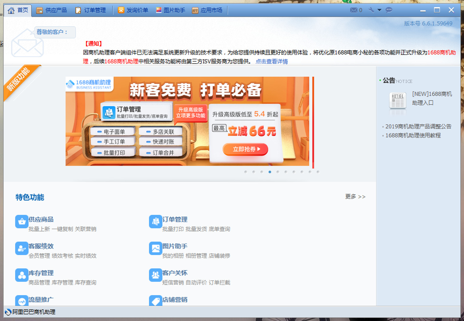Open the 店铺营销 title link
Viewport: 464px width, 321px height.
click(175, 300)
